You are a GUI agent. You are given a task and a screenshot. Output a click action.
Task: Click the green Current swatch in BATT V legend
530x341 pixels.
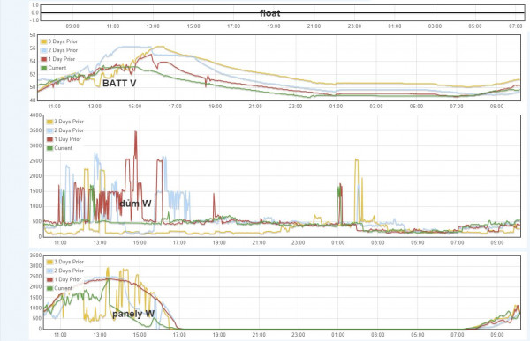(x=43, y=68)
